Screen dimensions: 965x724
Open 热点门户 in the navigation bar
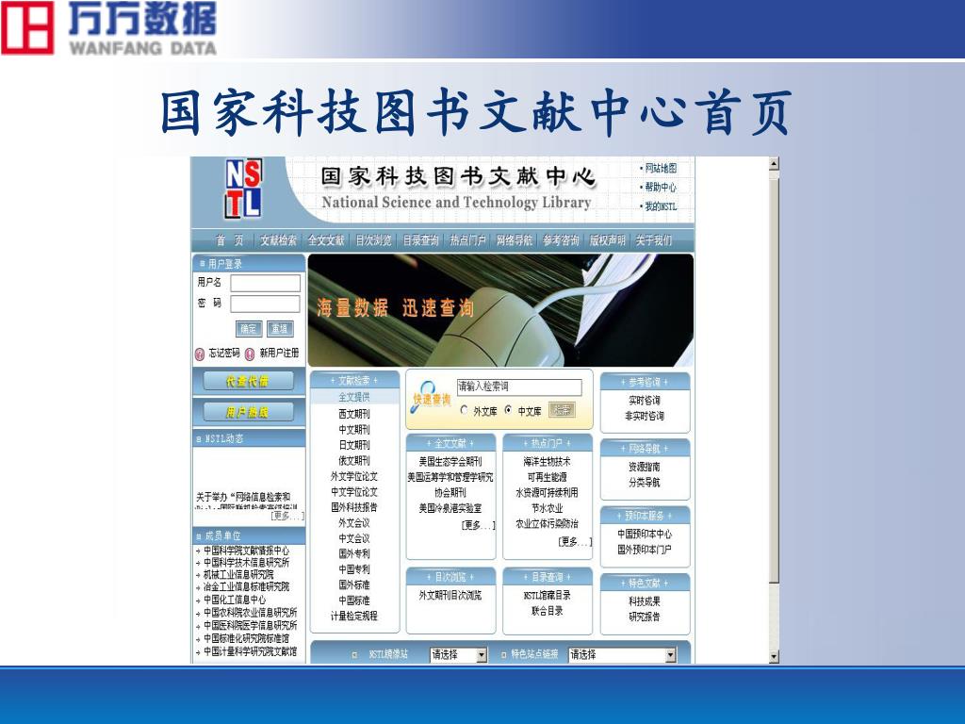[x=467, y=240]
